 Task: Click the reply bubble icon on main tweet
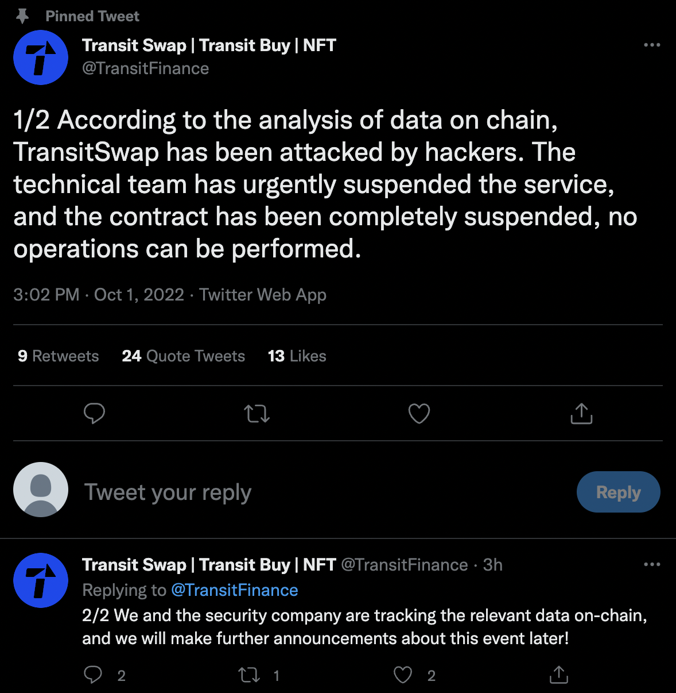[x=94, y=414]
